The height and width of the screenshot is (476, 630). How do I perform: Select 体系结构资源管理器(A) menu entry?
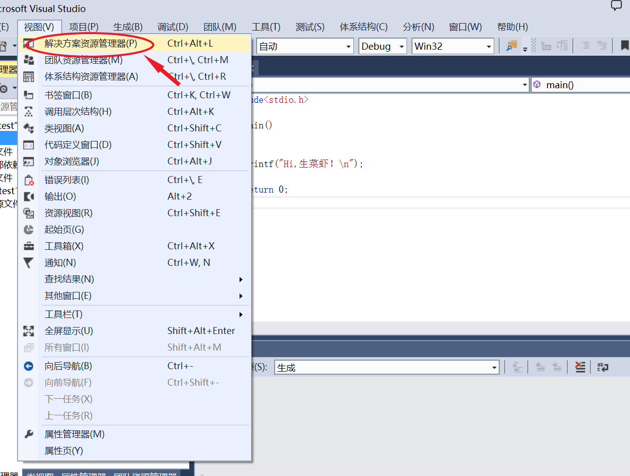click(134, 77)
